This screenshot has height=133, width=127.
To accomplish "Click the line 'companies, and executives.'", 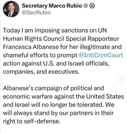I will click(x=41, y=72).
